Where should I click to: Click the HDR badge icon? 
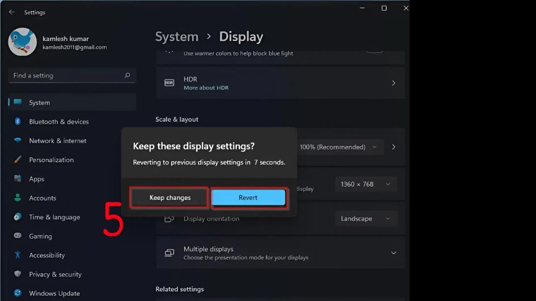coord(169,83)
